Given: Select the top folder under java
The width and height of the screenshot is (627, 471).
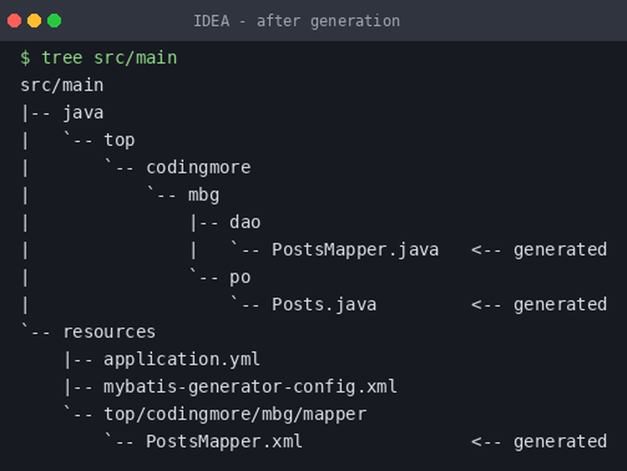Looking at the screenshot, I should coord(119,140).
